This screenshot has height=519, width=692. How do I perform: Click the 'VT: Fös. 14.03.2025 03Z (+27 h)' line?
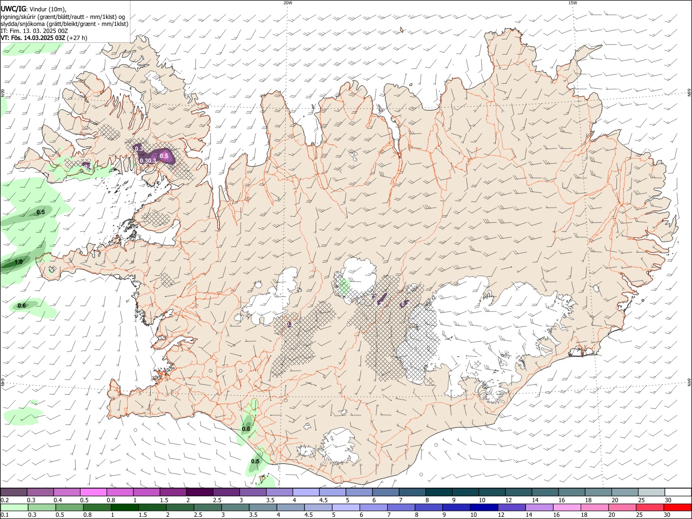tap(44, 38)
